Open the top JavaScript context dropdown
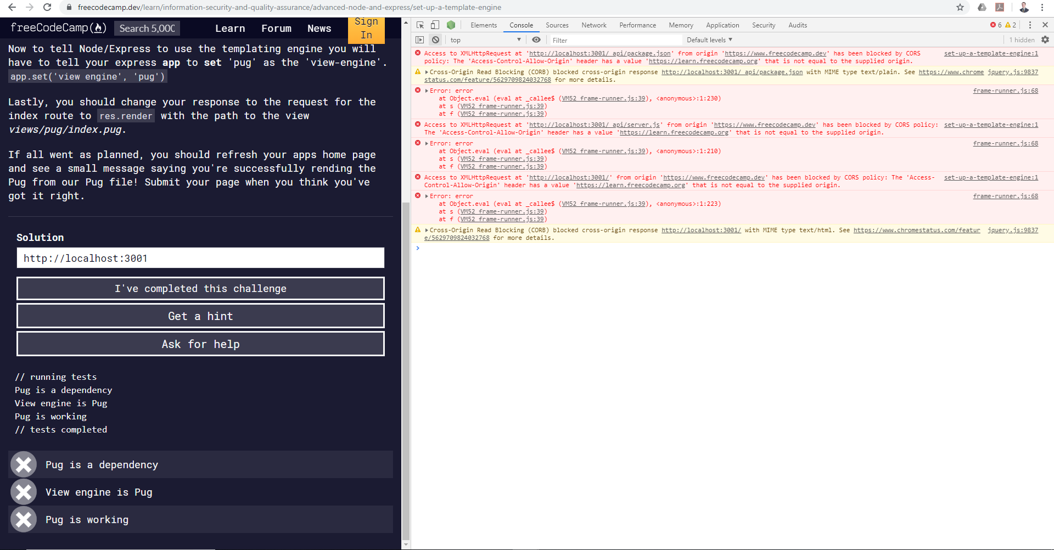Viewport: 1054px width, 550px height. [x=485, y=40]
